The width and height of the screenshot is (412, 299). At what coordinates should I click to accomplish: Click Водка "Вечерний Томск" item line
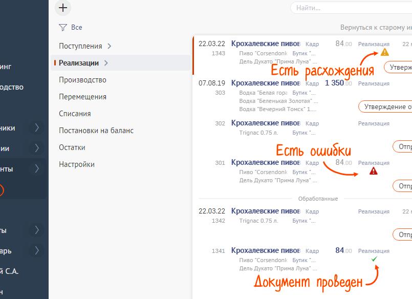point(278,109)
